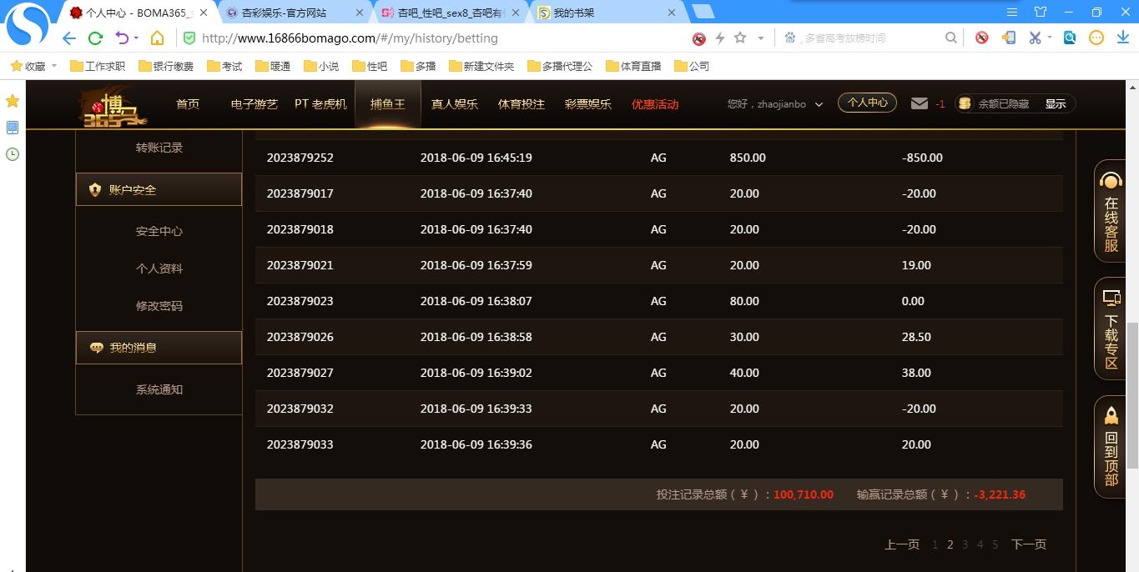1139x572 pixels.
Task: Click the page vertical scrollbar thumb
Action: [x=1132, y=396]
